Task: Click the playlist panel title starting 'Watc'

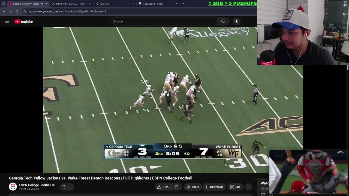Action: [x=265, y=183]
